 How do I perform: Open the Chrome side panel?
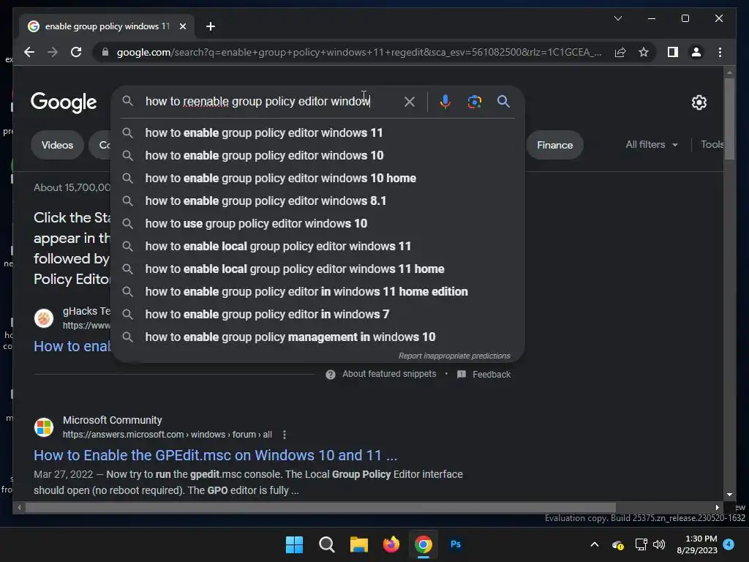point(673,52)
